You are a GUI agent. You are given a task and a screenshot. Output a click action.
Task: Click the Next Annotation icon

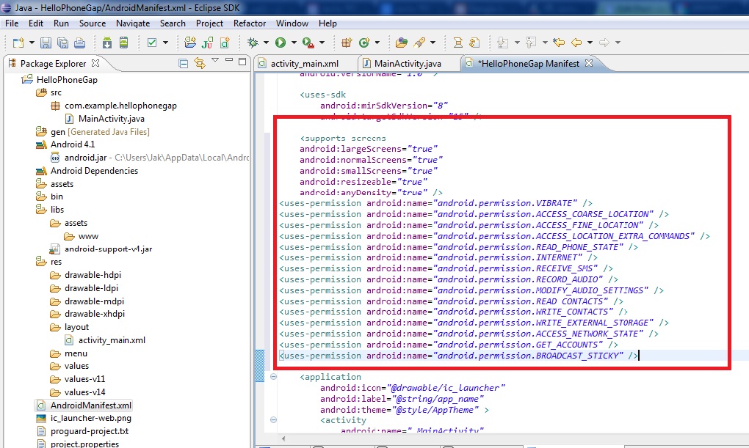[x=502, y=43]
